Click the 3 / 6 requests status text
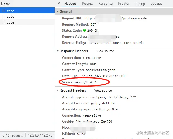The image size is (173, 139). tap(13, 135)
